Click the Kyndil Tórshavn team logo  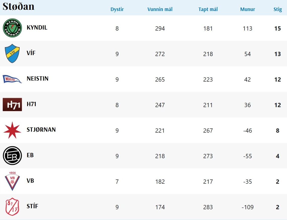pyautogui.click(x=12, y=28)
